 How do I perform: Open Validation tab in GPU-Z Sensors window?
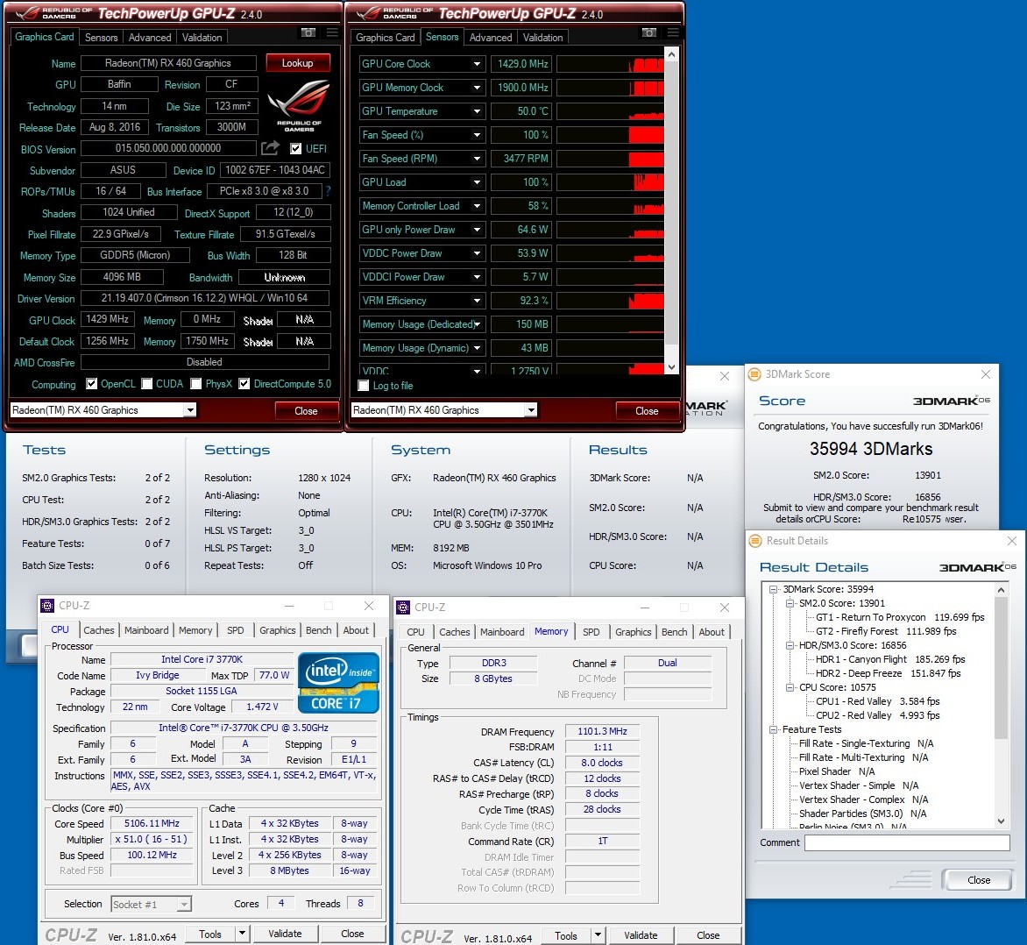pyautogui.click(x=542, y=38)
